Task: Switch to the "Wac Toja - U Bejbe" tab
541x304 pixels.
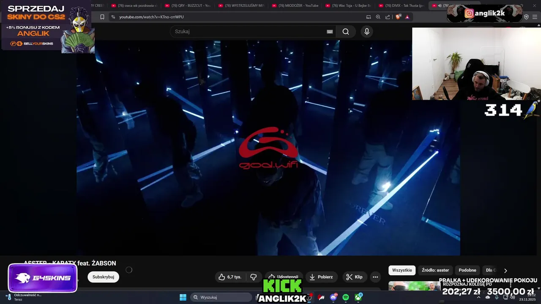Action: [x=348, y=5]
